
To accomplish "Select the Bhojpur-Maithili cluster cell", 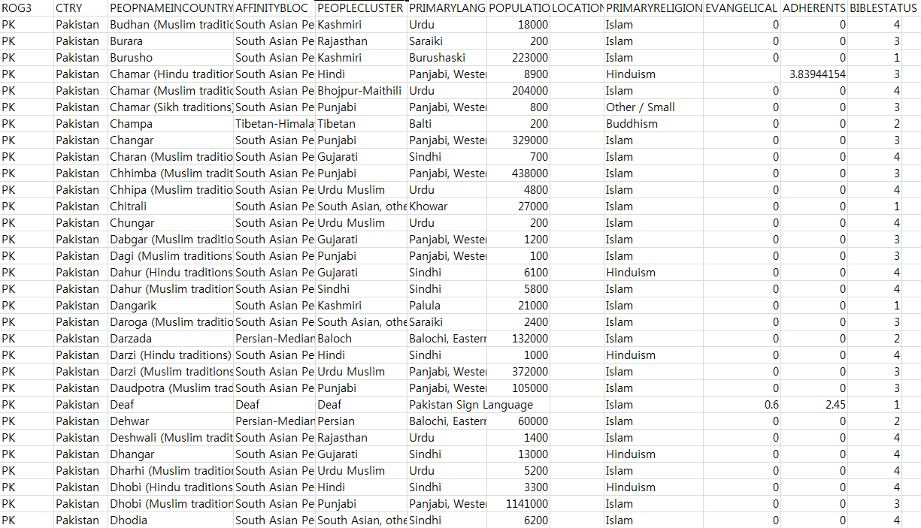I will tap(361, 91).
